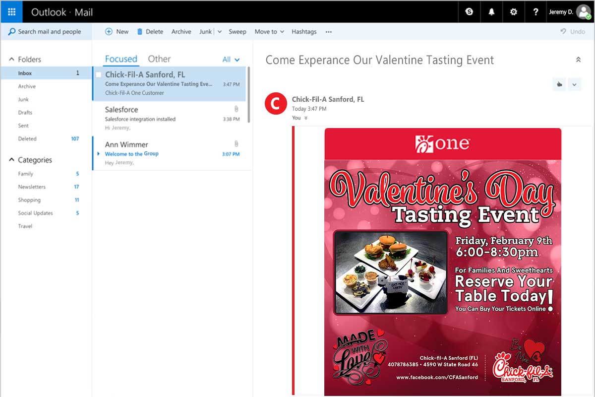The height and width of the screenshot is (397, 595).
Task: Collapse the Folders section
Action: [x=12, y=60]
